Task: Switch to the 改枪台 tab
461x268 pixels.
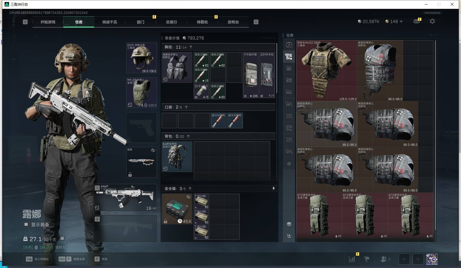Action: click(x=233, y=22)
